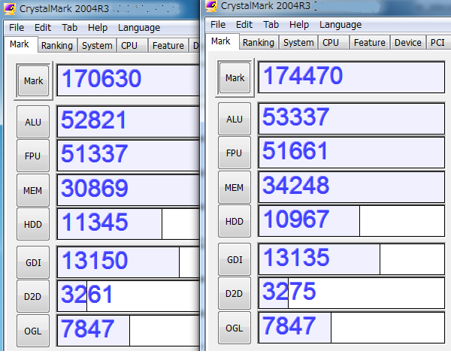
Task: Open Help menu in right window
Action: [299, 25]
